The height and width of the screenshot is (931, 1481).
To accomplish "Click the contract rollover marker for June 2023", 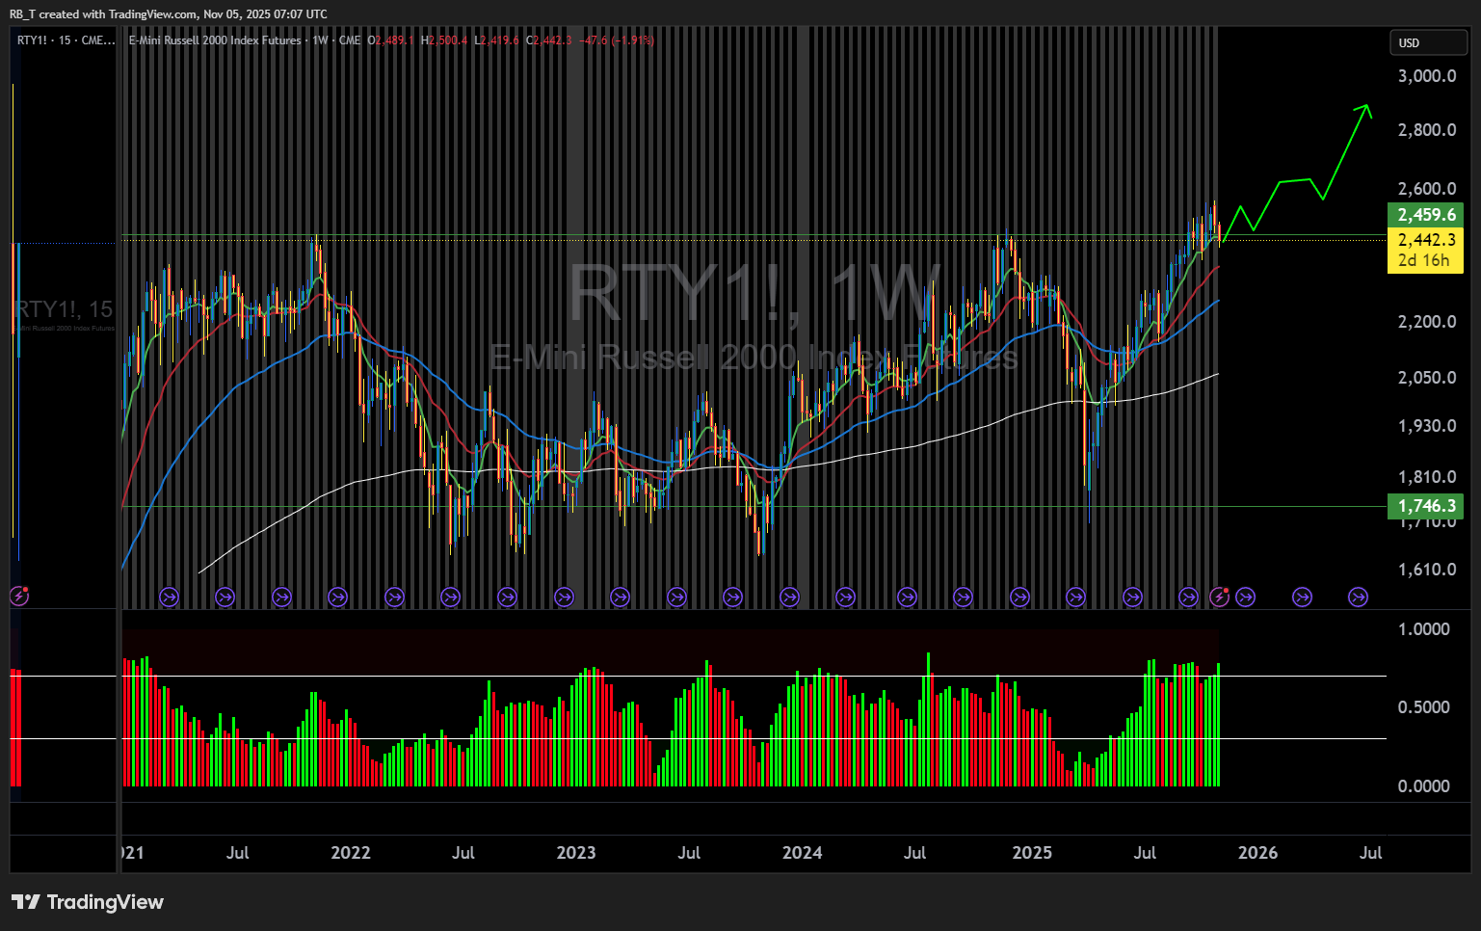I will pos(676,598).
